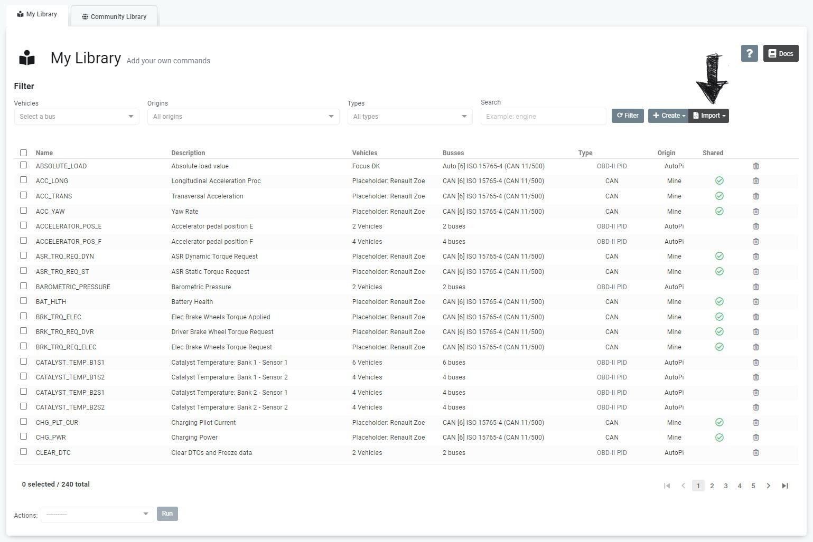813x542 pixels.
Task: Select the CATALYST_TEMP_B1S1 row checkbox
Action: click(23, 362)
